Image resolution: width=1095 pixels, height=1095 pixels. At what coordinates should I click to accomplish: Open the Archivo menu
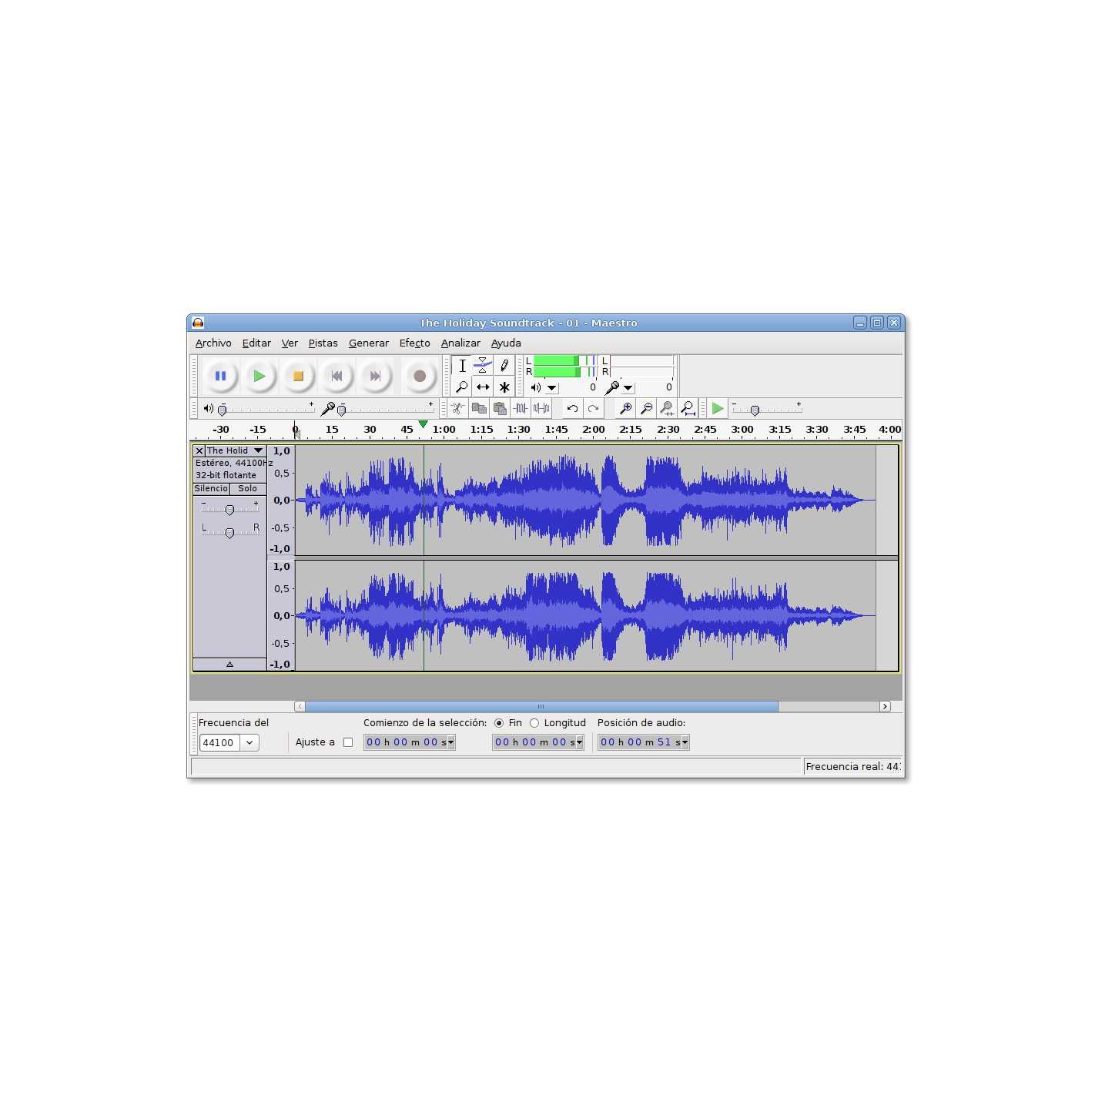point(213,343)
